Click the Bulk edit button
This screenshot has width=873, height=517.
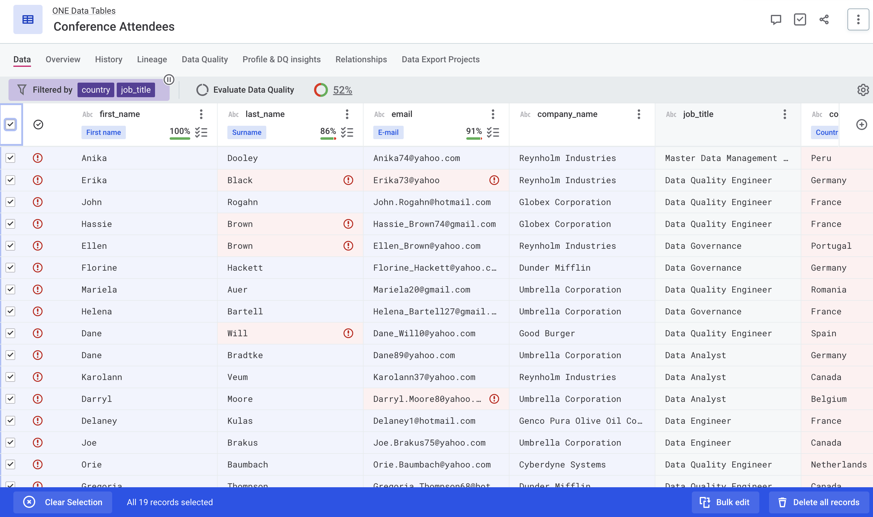point(725,502)
